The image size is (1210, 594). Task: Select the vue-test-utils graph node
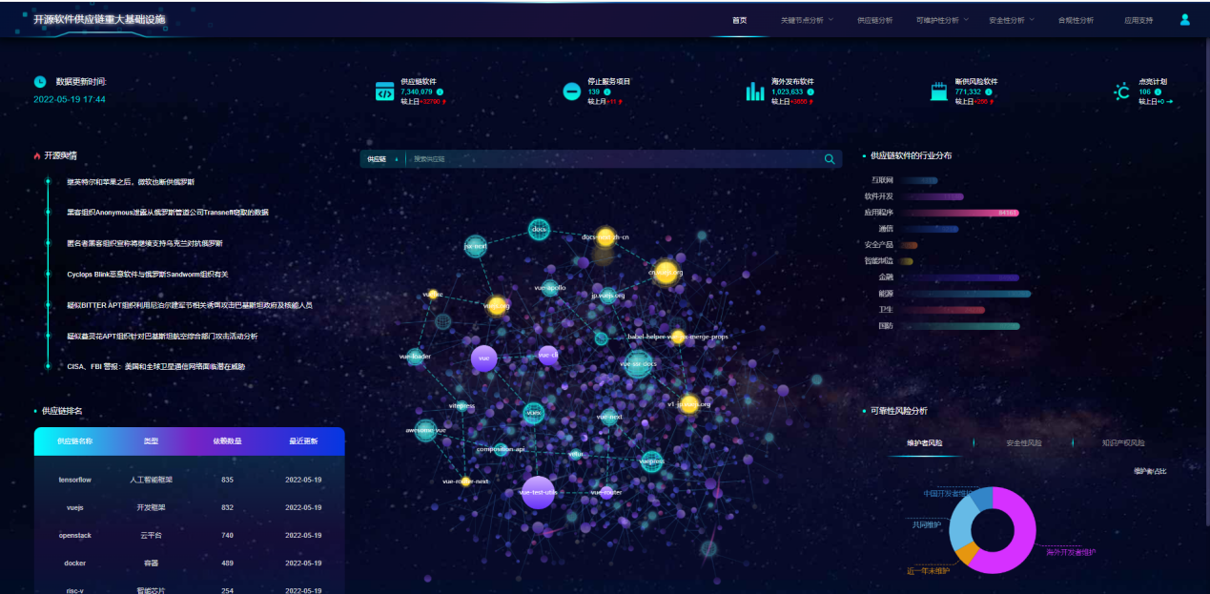[538, 492]
